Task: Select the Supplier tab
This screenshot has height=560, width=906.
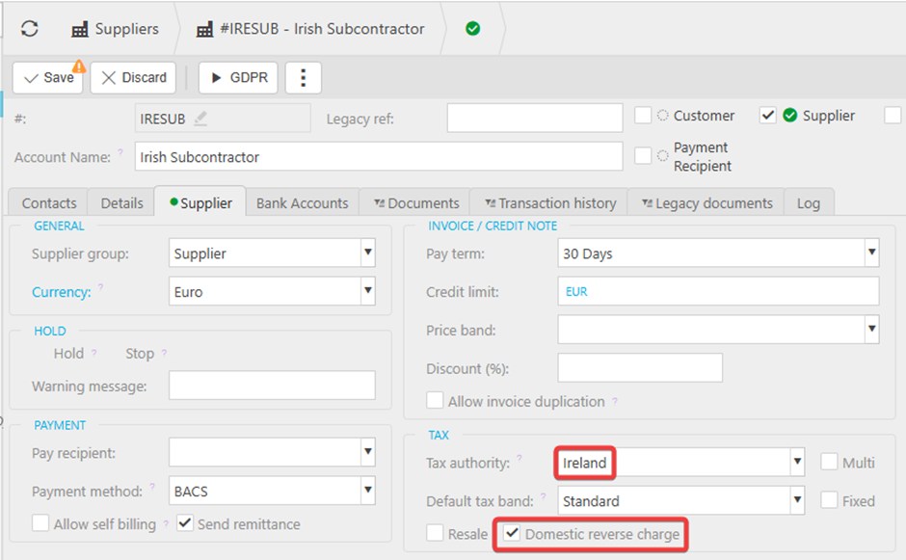Action: 200,202
